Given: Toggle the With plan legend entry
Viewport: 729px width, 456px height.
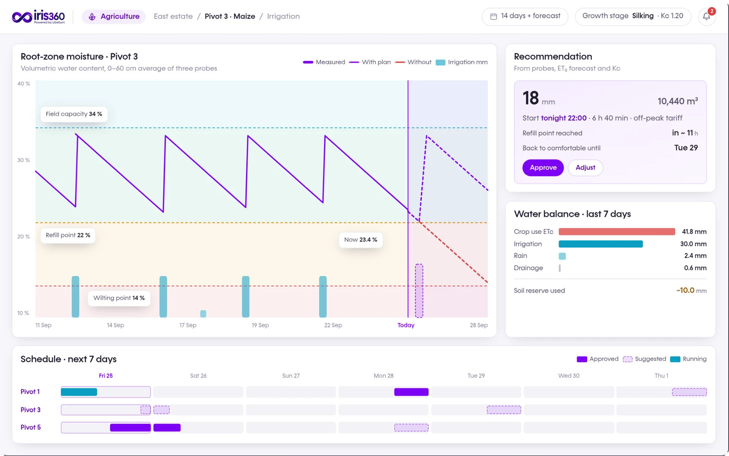Looking at the screenshot, I should [x=370, y=62].
